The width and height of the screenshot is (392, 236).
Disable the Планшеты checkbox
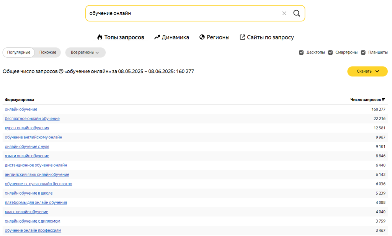pyautogui.click(x=363, y=52)
